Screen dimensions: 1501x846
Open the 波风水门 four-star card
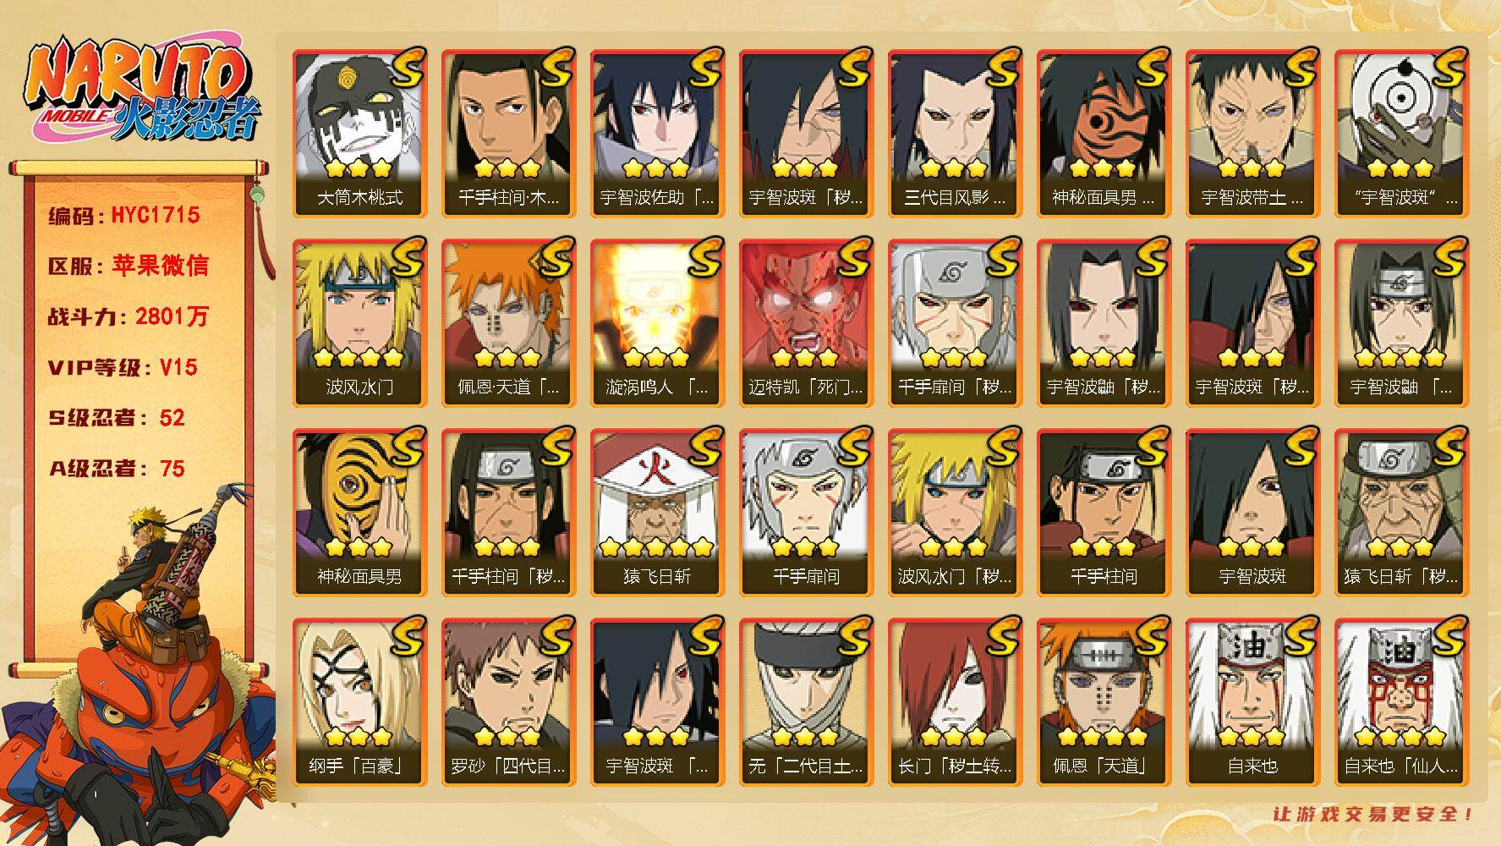(359, 323)
